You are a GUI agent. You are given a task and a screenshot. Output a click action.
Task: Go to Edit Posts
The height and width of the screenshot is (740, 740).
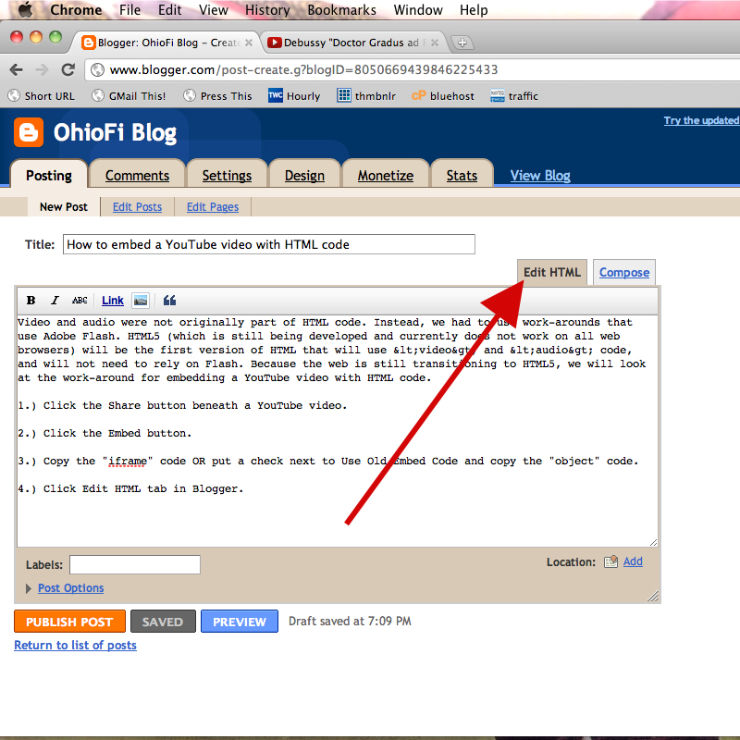click(137, 206)
